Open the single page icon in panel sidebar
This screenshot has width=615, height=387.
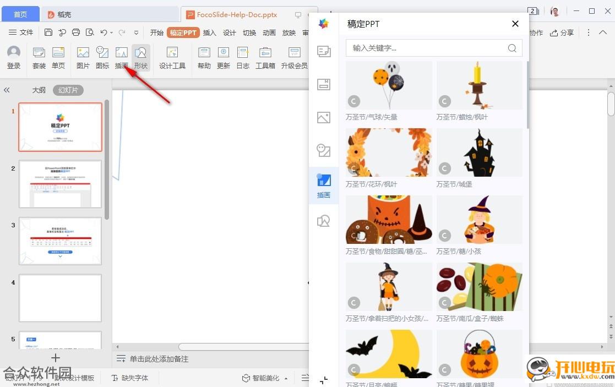pos(324,84)
